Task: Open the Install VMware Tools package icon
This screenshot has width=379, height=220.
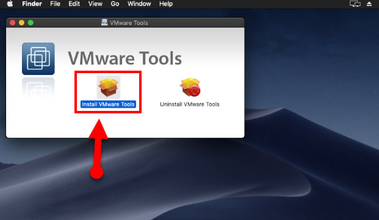Action: (108, 87)
